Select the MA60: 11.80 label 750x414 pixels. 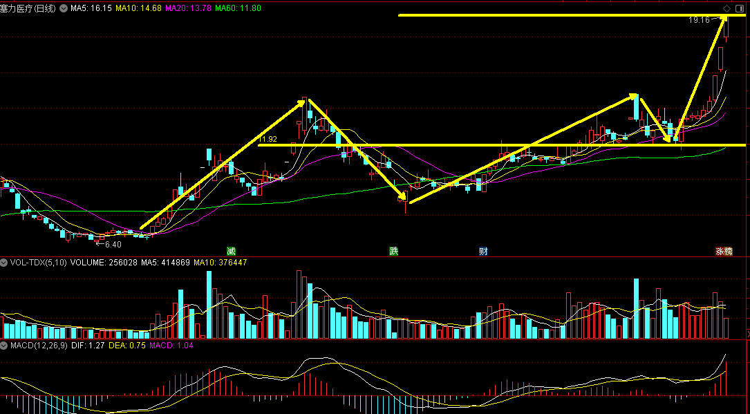point(238,8)
